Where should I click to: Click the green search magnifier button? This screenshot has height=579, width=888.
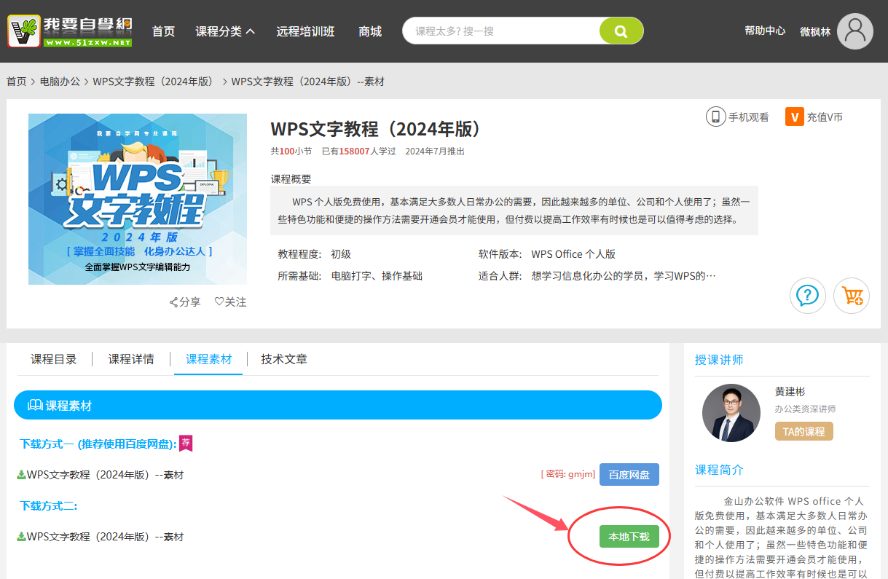pyautogui.click(x=621, y=31)
